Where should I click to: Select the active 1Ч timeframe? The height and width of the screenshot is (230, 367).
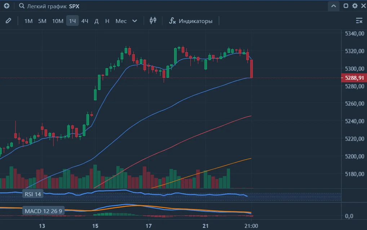point(72,21)
